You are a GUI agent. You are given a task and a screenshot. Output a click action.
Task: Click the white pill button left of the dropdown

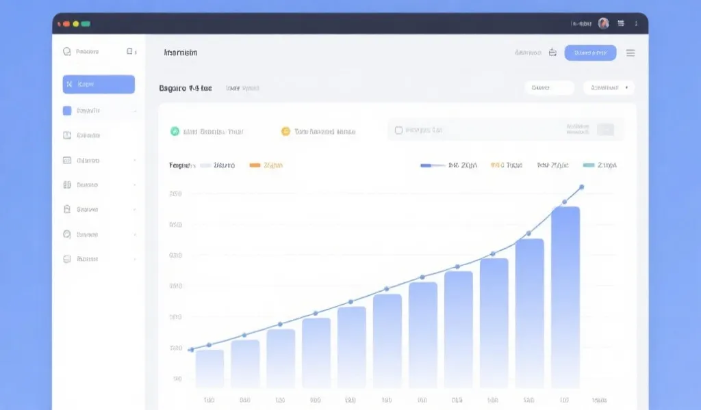(x=549, y=87)
